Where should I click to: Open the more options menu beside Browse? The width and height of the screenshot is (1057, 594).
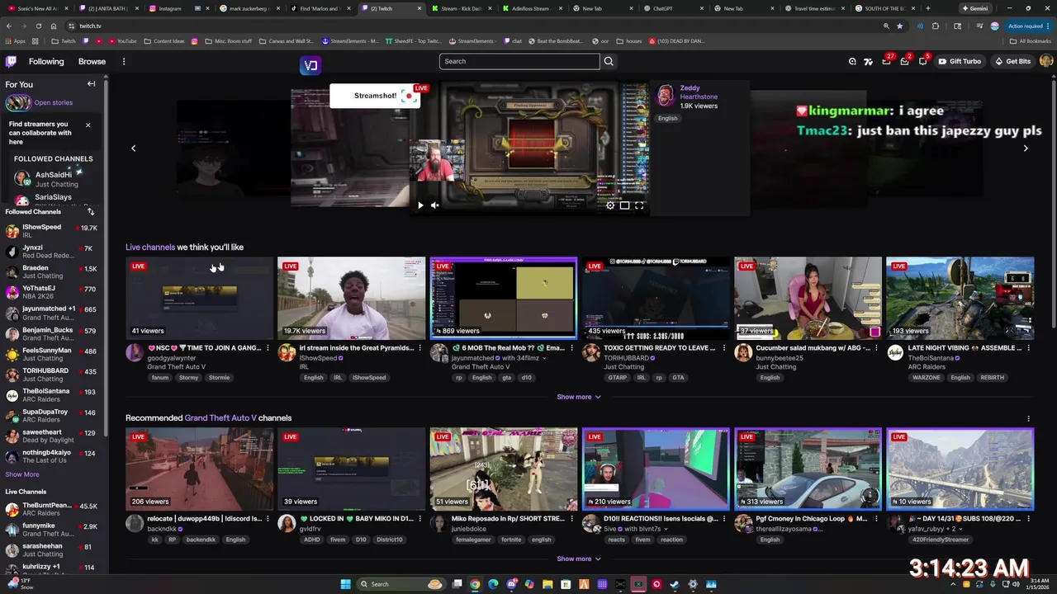coord(124,61)
